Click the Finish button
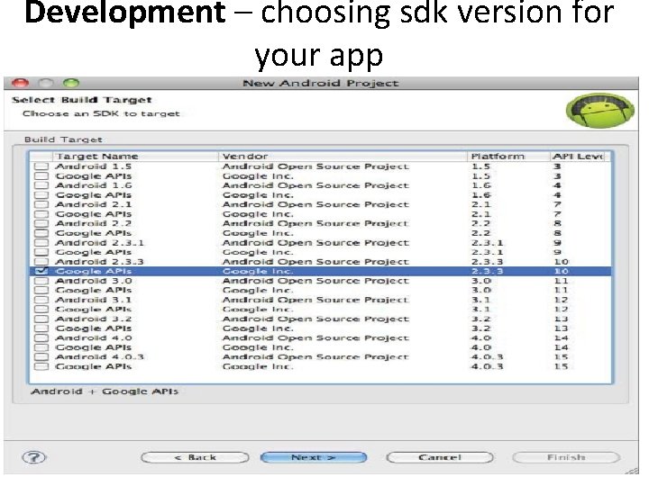Screen dimensions: 649x486 [x=566, y=457]
